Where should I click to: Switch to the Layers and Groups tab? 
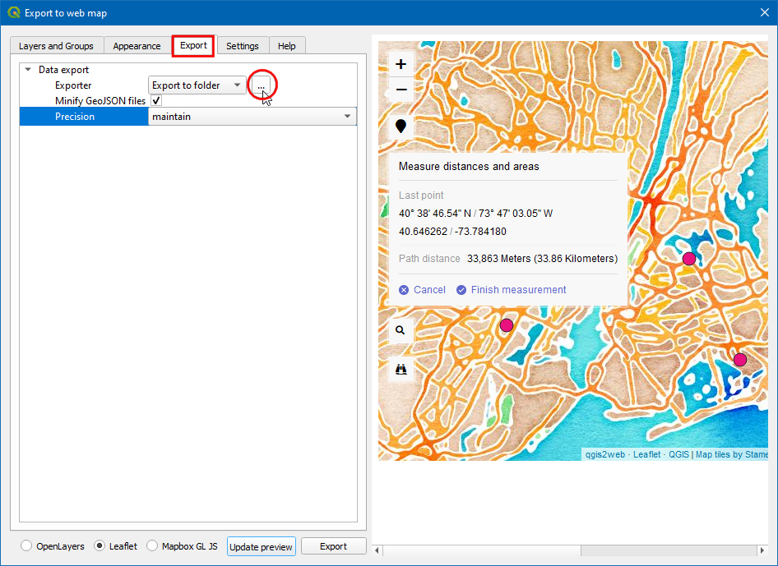coord(56,46)
